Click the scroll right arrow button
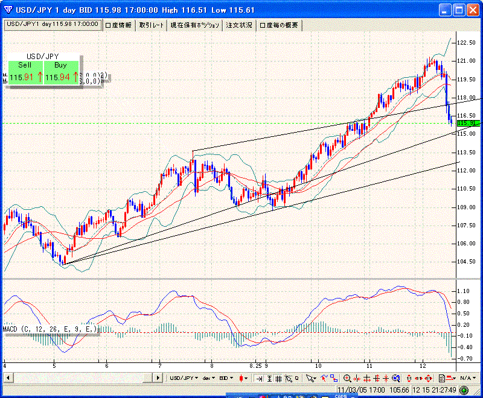Screen dimensions: 483x398 pyautogui.click(x=159, y=377)
